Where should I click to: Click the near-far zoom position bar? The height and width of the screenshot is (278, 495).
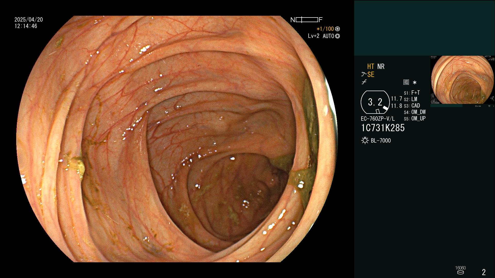coord(307,20)
